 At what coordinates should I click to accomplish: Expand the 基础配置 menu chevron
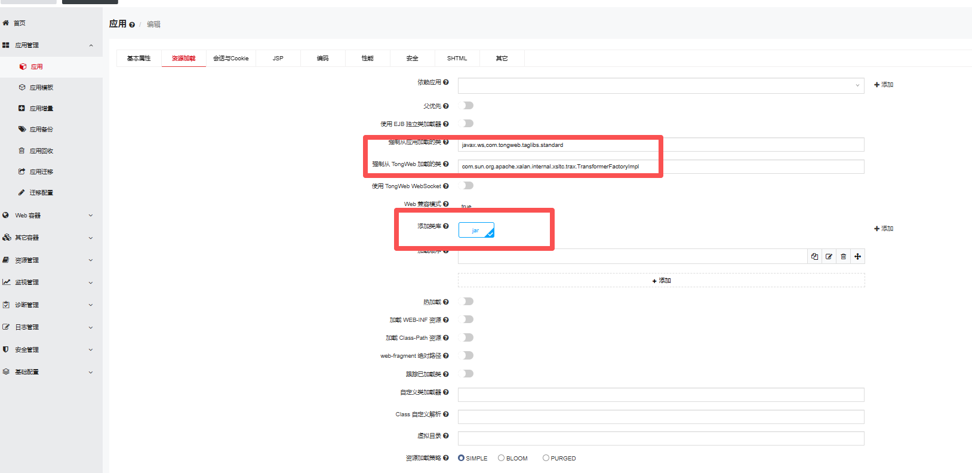(91, 372)
